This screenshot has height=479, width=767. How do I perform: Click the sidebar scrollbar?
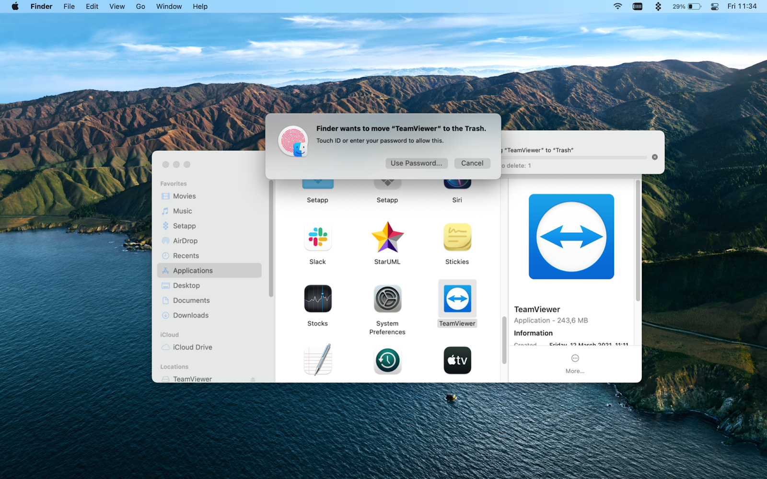click(x=271, y=239)
